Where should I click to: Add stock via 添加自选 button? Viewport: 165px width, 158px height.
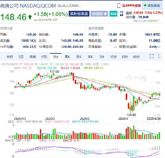coord(152,5)
